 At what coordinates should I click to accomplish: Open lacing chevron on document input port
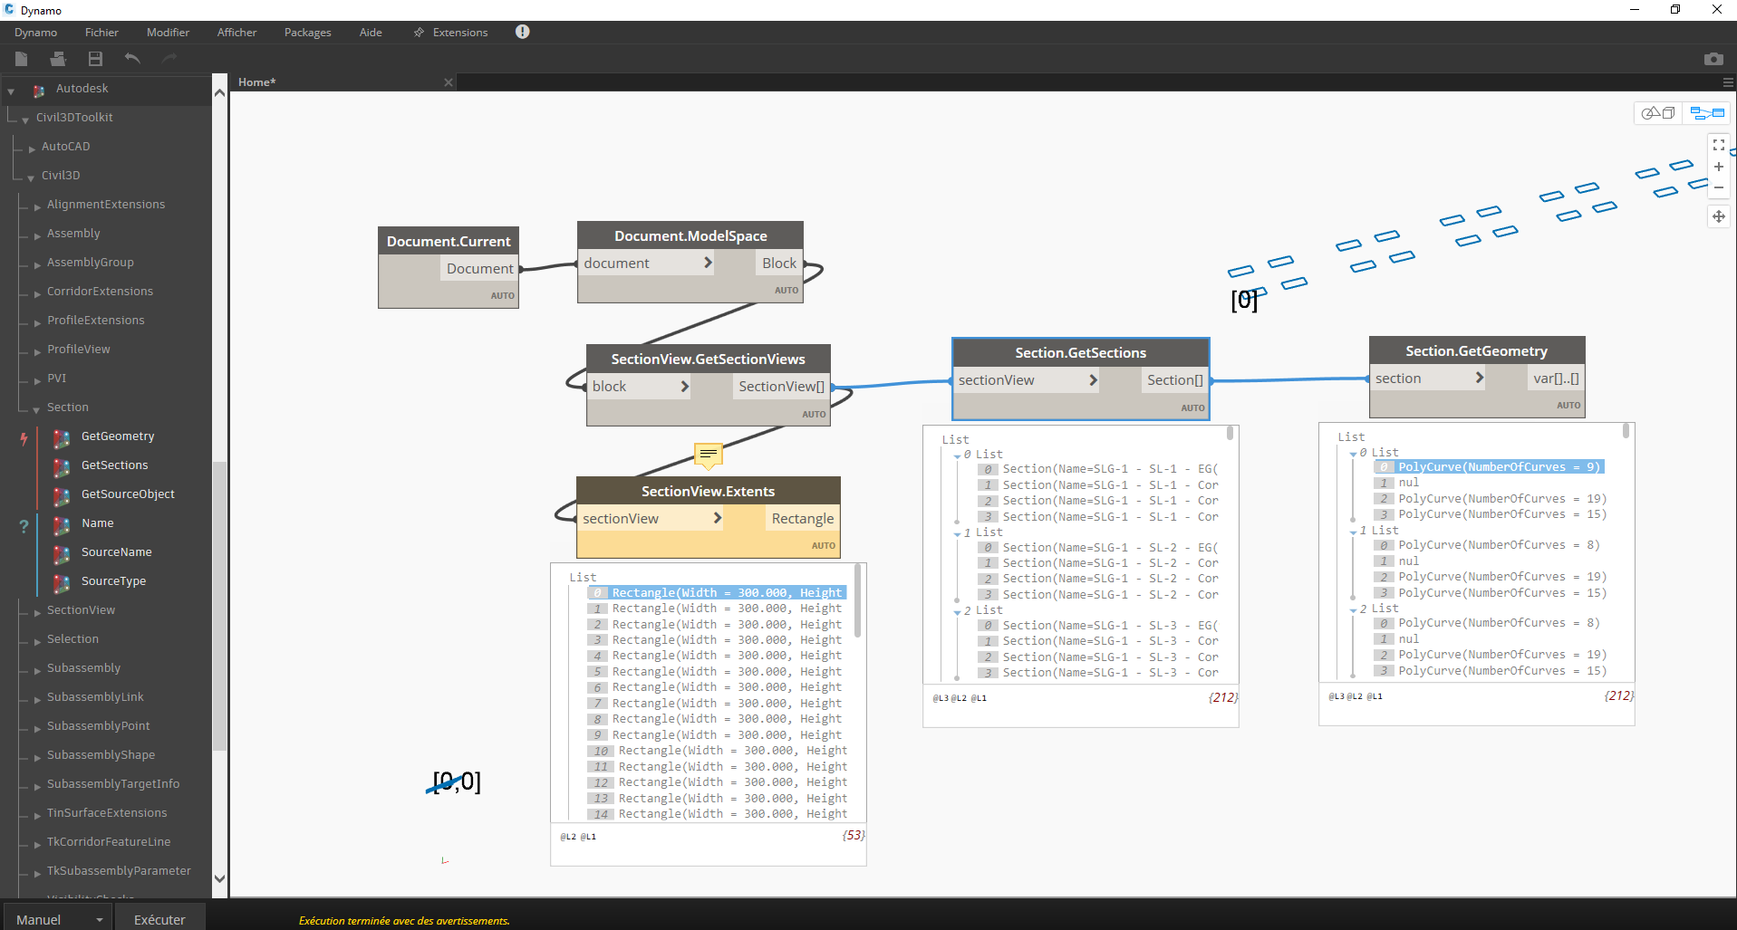click(x=709, y=263)
